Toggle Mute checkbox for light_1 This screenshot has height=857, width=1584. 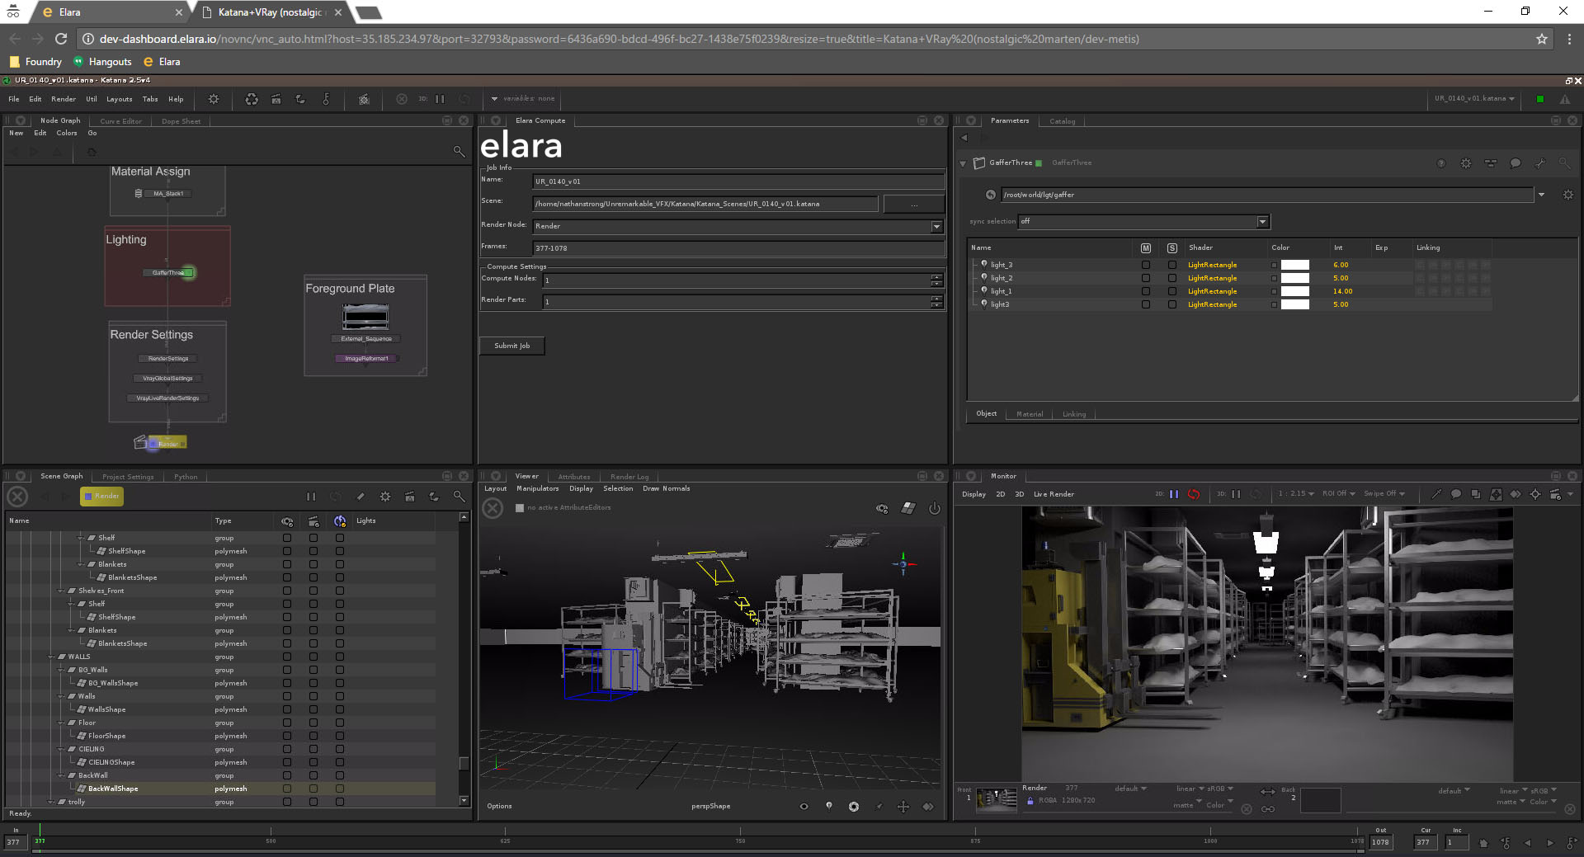pos(1145,291)
